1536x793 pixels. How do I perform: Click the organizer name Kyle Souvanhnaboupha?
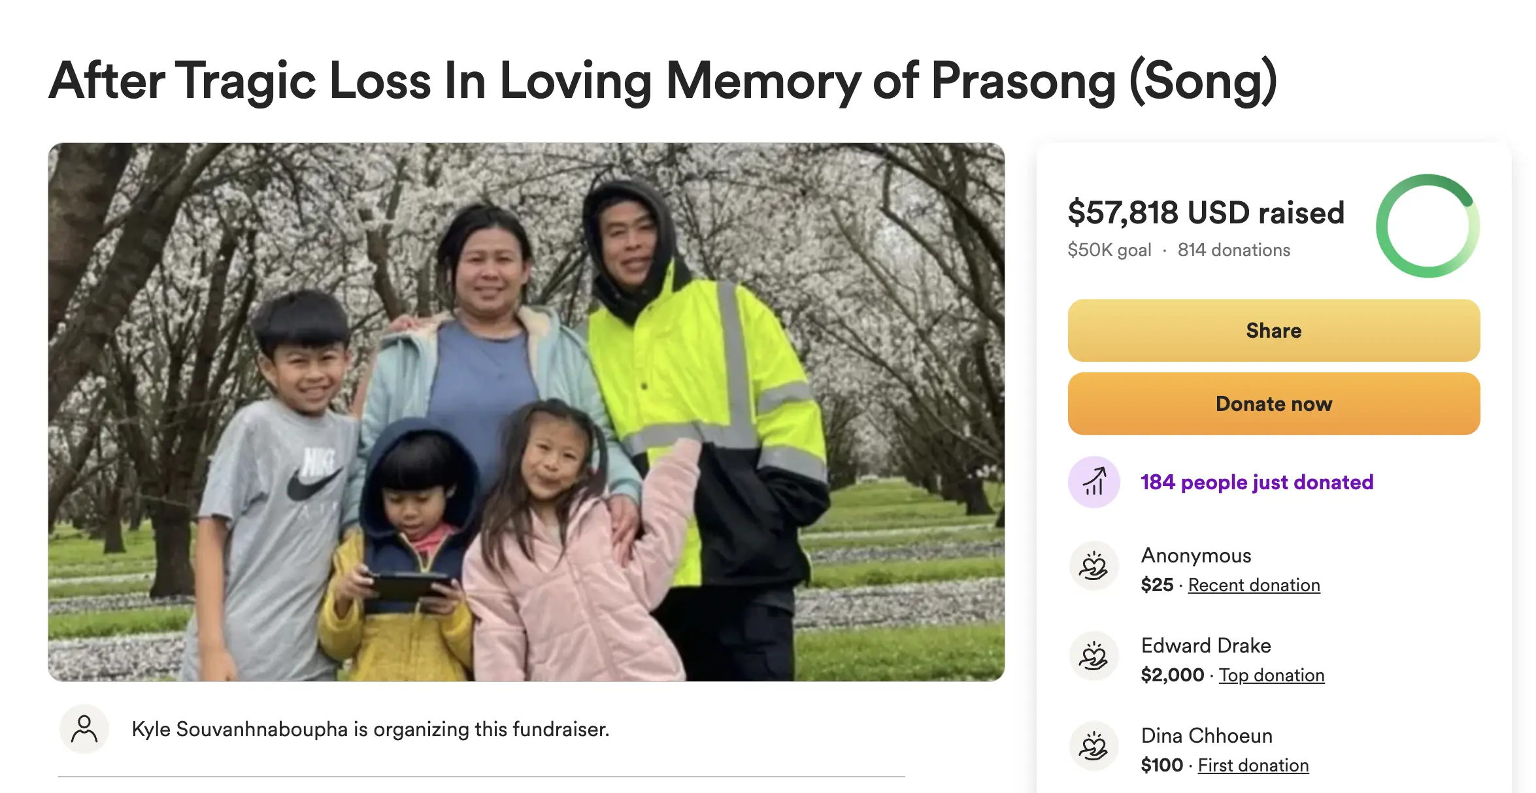[x=240, y=729]
